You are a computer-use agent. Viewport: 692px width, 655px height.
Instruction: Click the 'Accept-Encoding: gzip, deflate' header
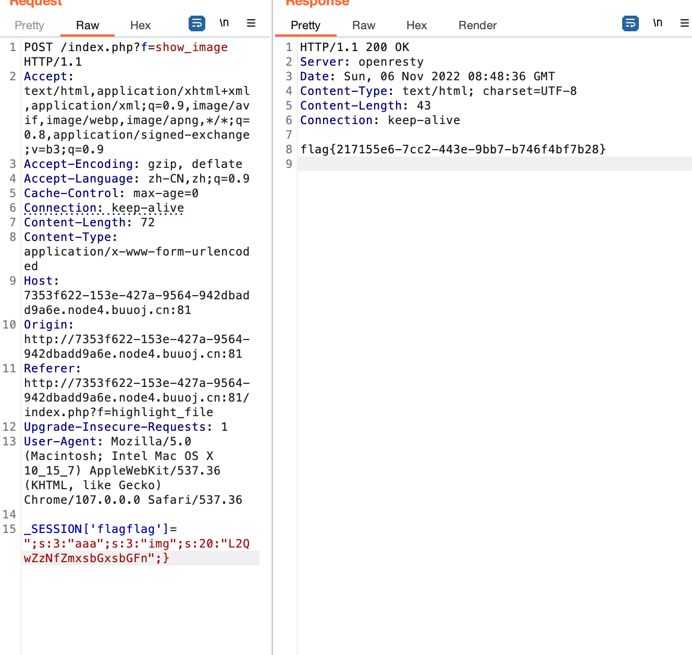[133, 164]
